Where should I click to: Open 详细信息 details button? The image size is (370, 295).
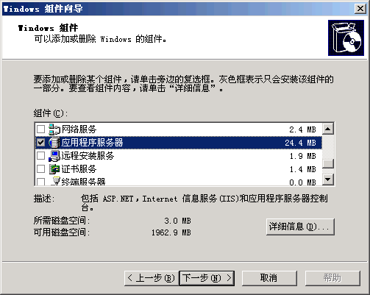pos(300,227)
